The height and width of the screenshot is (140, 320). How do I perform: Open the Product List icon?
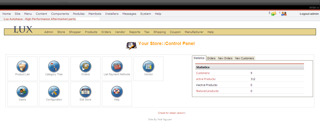point(22,67)
